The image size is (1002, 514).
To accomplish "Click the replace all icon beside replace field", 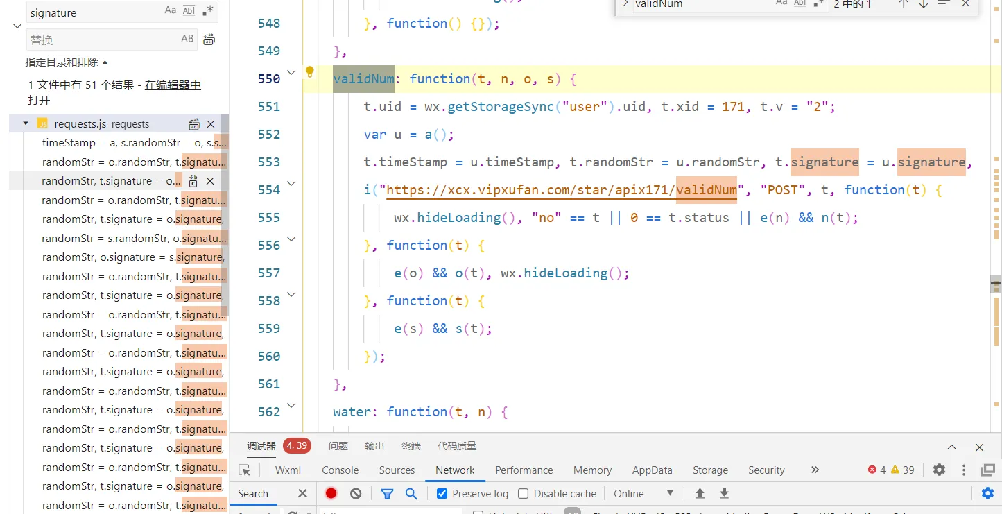I will coord(209,40).
